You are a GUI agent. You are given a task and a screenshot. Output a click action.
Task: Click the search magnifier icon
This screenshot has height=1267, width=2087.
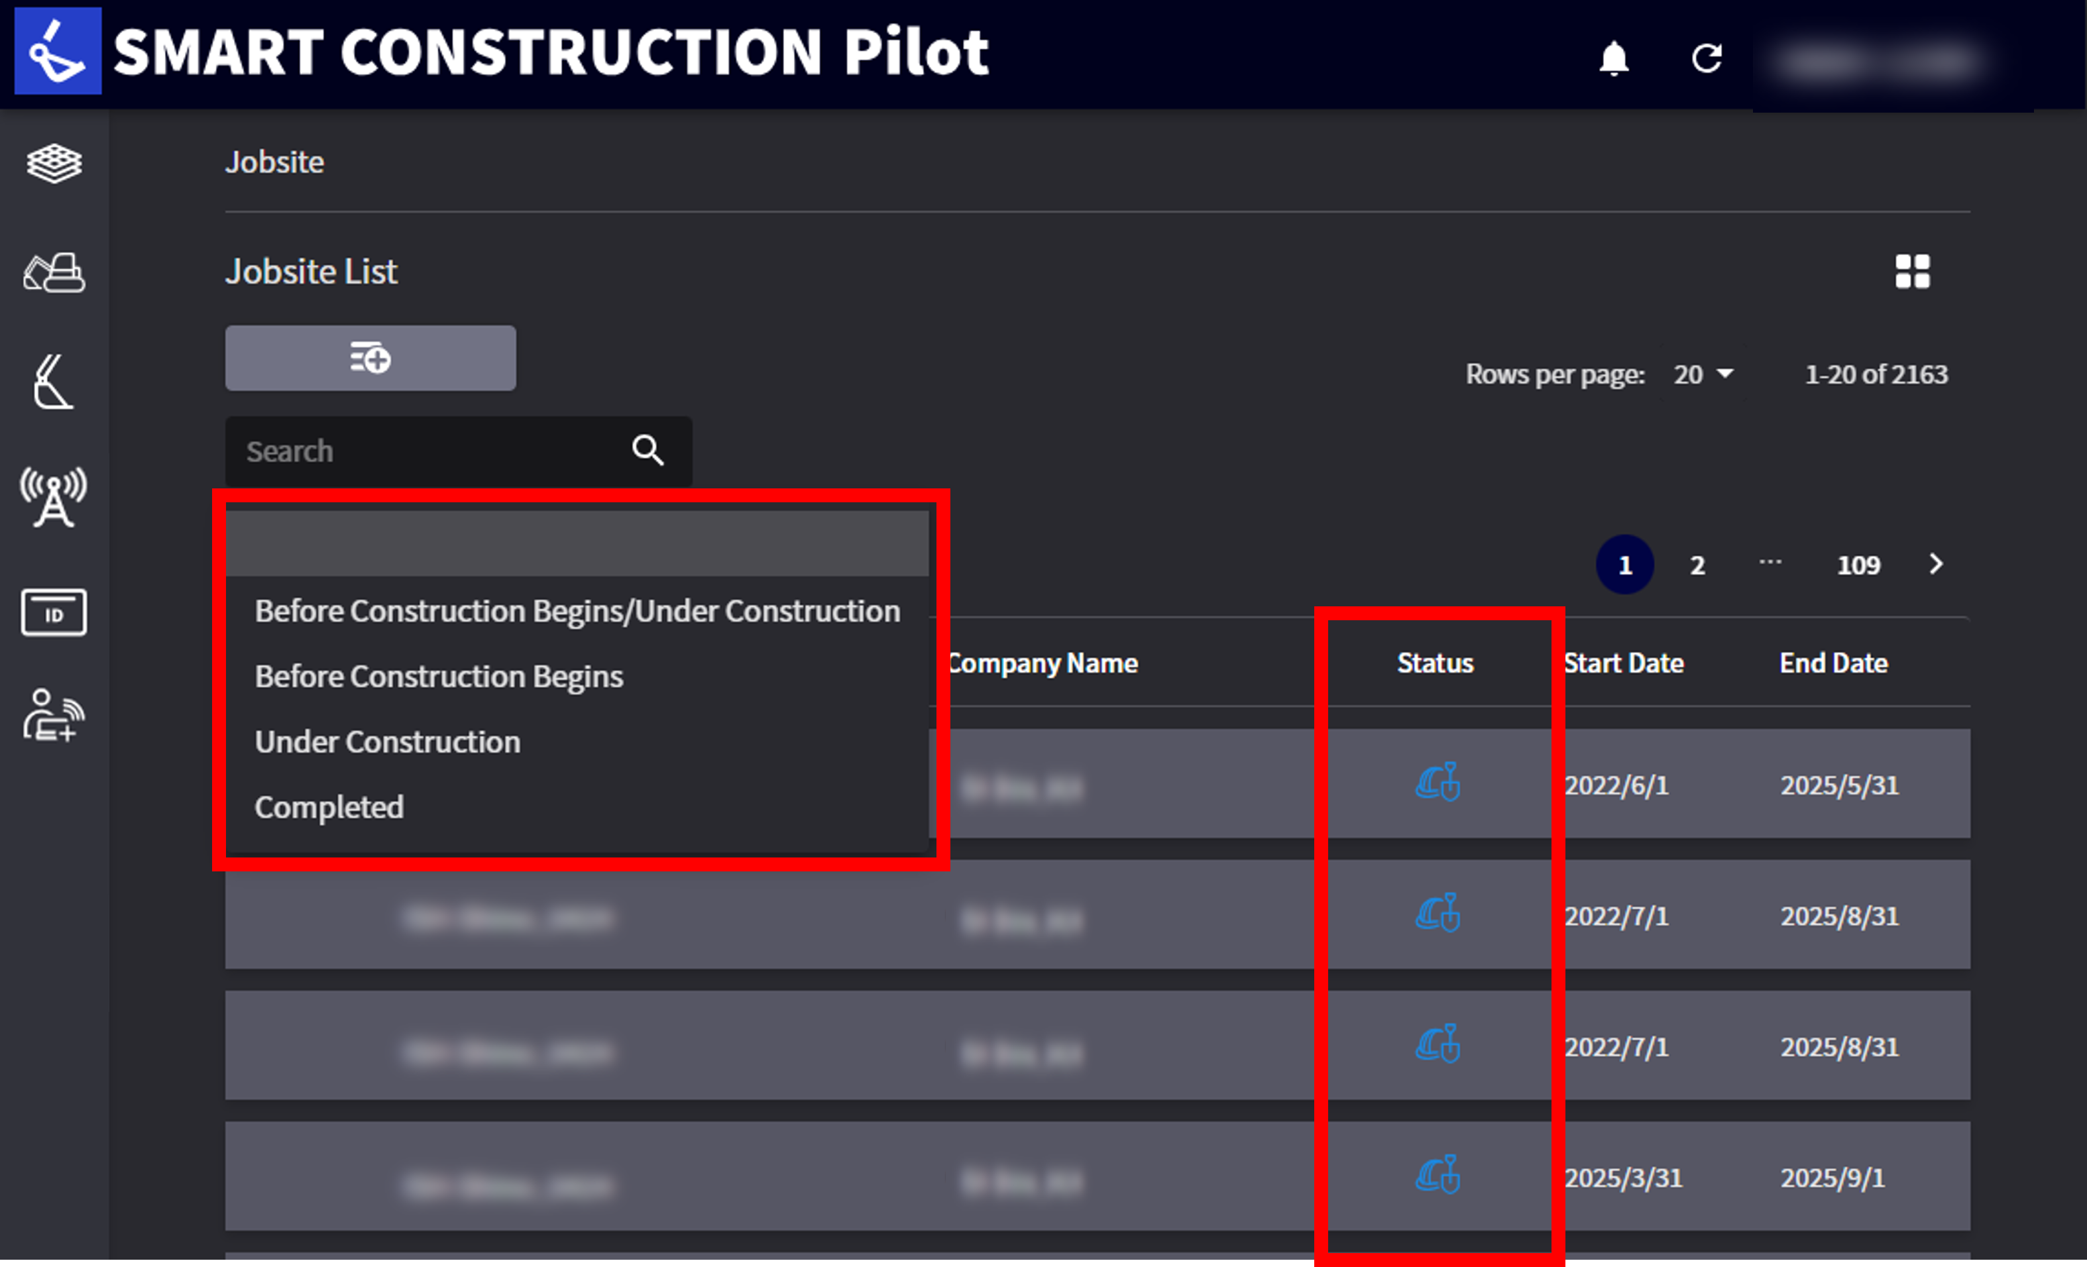click(648, 451)
